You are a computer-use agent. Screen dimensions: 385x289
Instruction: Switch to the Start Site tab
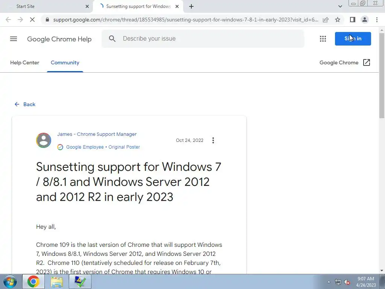pyautogui.click(x=47, y=6)
